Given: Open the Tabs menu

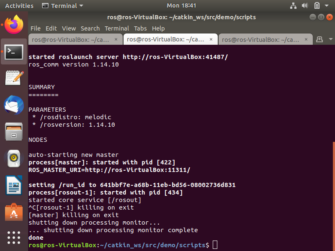Looking at the screenshot, I should [x=140, y=28].
